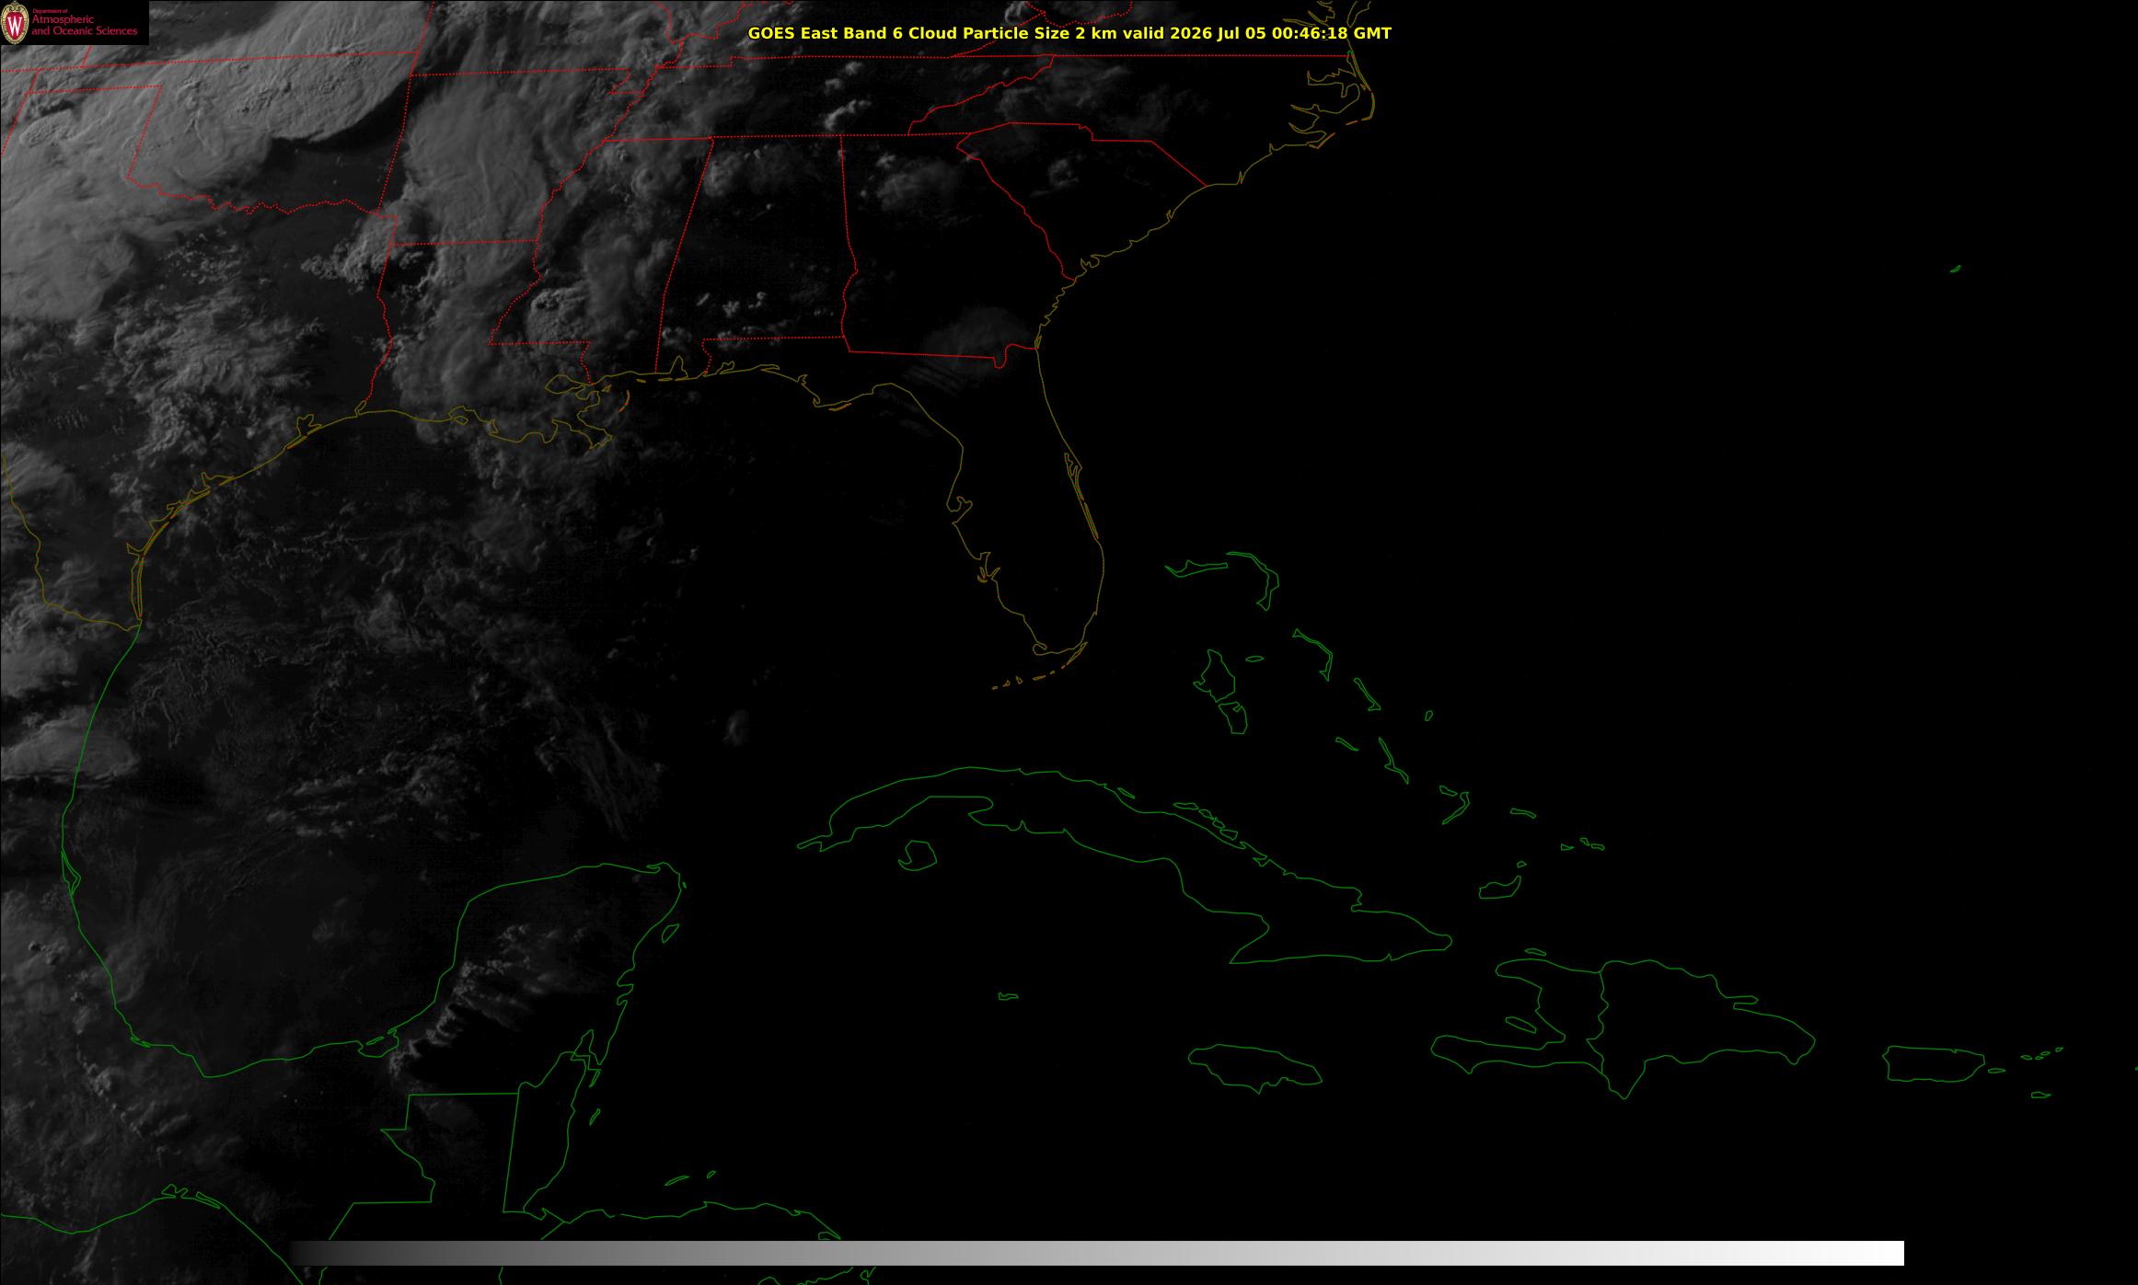2138x1285 pixels.
Task: Click Andros Island in the Bahamas
Action: (1217, 674)
